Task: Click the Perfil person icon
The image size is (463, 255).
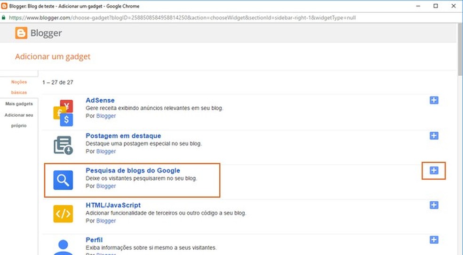Action: pyautogui.click(x=63, y=247)
